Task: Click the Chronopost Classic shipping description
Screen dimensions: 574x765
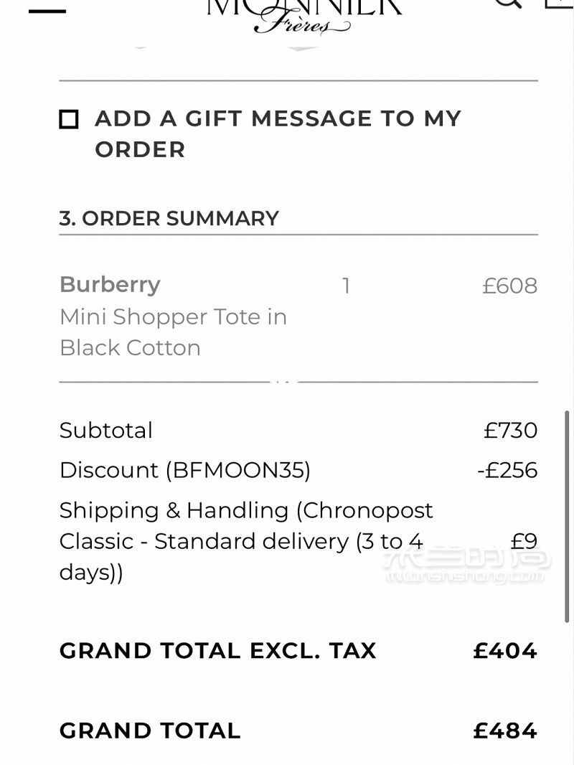Action: tap(246, 542)
